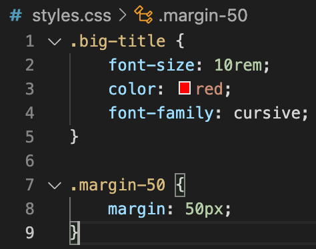
Task: Collapse the .big-title rule fold chevron
Action: [x=55, y=41]
